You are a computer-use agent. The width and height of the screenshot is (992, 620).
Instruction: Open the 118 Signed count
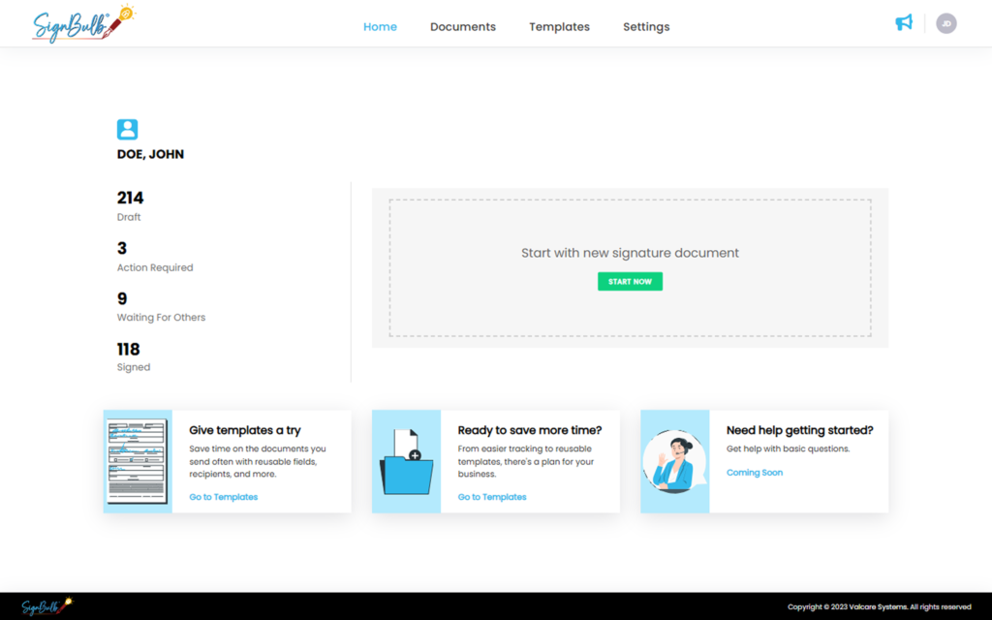tap(134, 357)
